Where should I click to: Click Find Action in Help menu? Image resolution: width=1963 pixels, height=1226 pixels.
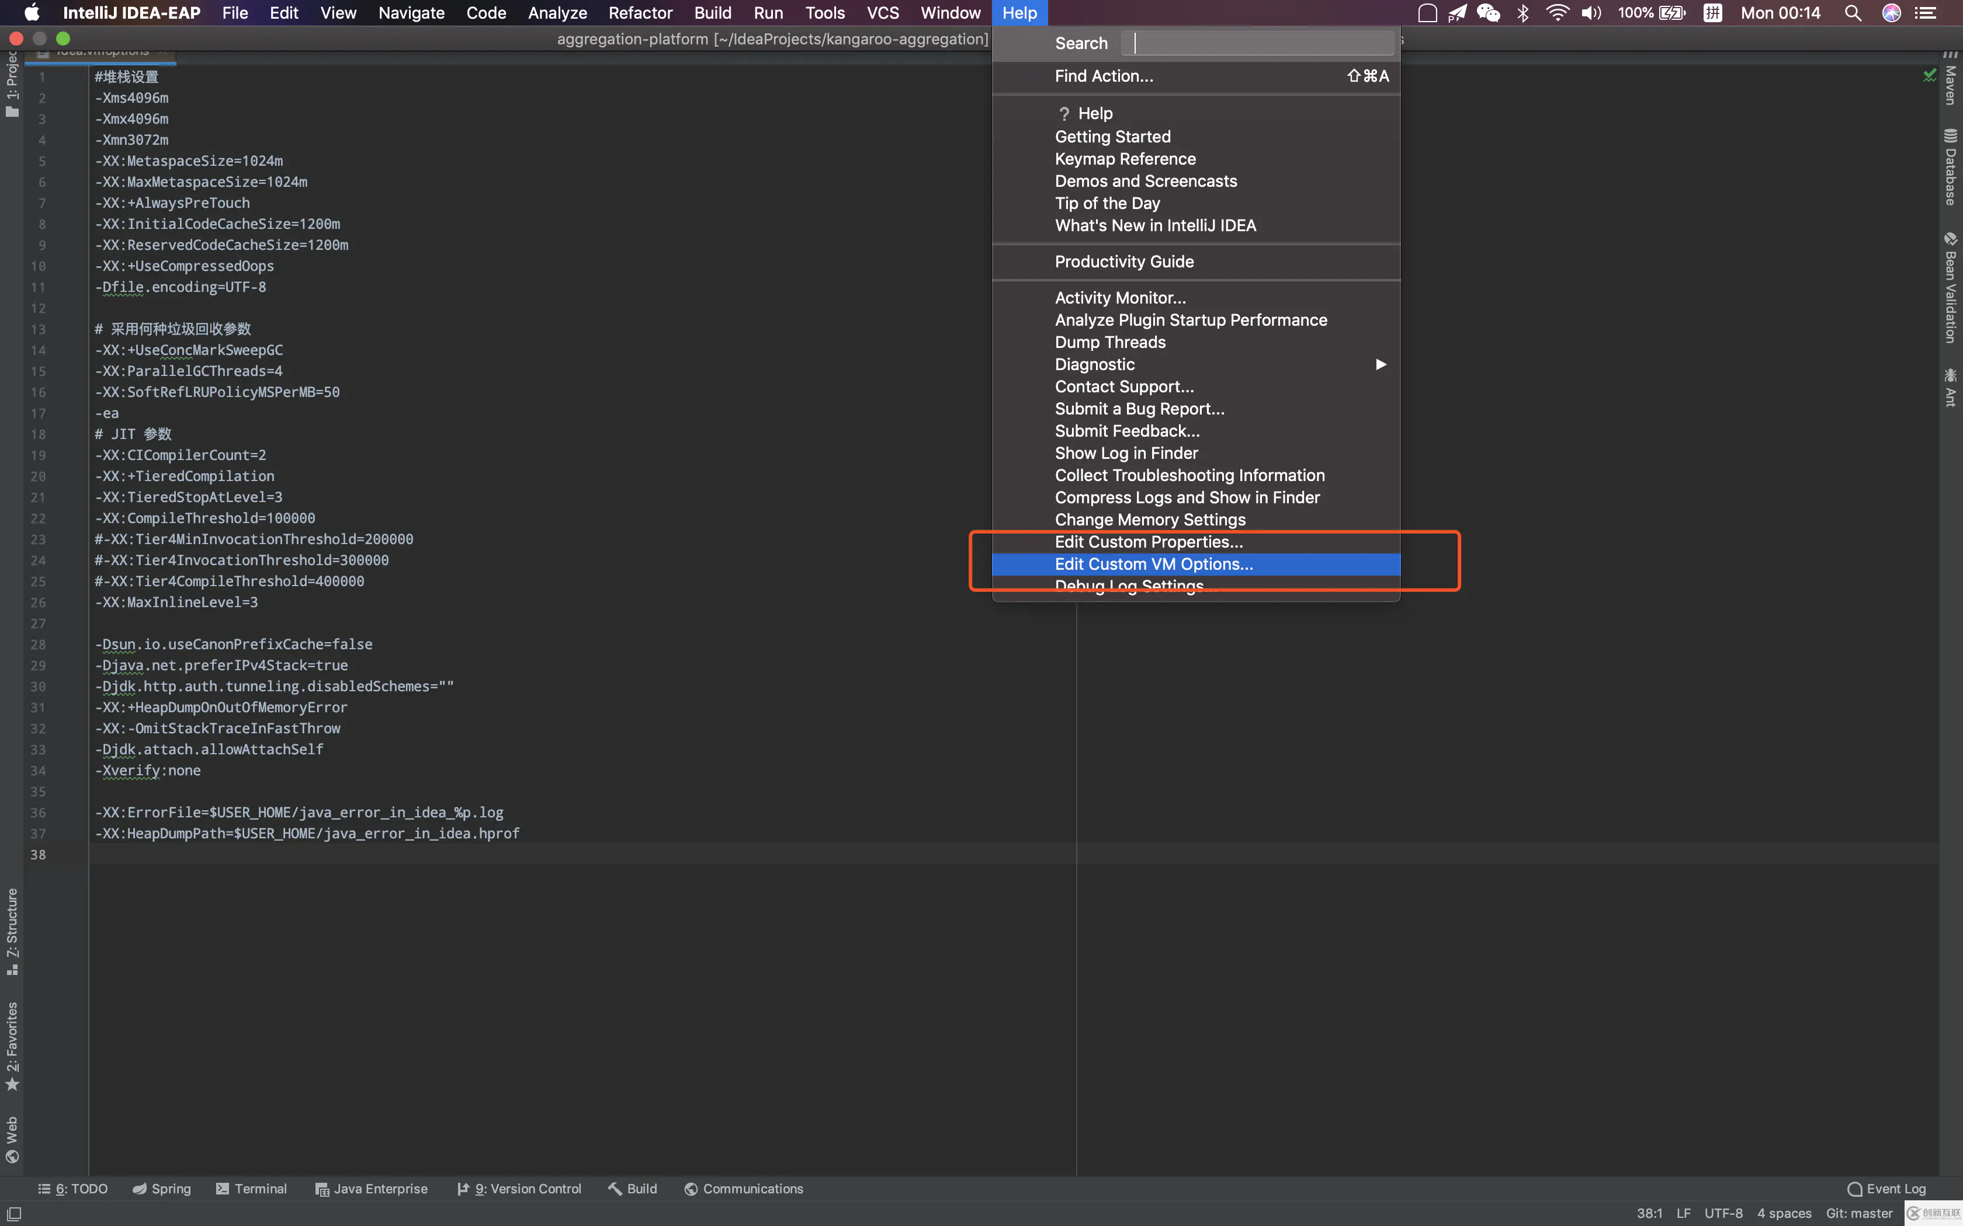click(1103, 76)
